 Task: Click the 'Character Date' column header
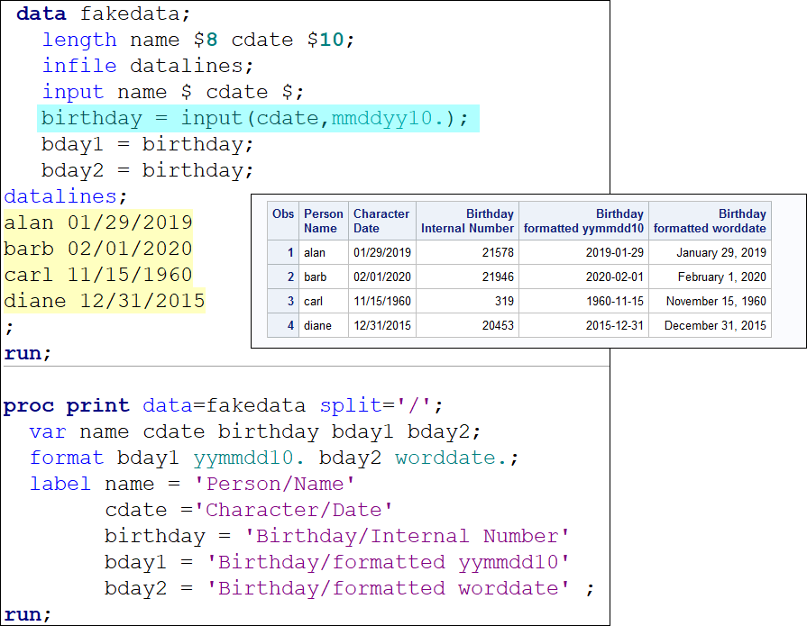[x=381, y=221]
